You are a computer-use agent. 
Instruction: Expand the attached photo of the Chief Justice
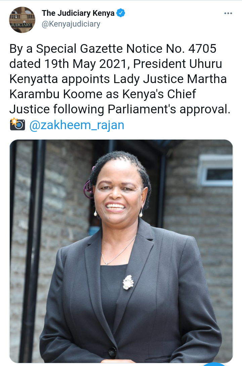click(x=121, y=251)
